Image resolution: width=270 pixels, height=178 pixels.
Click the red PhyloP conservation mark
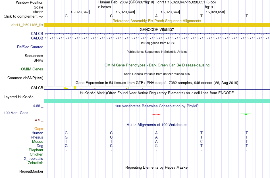(x=156, y=114)
